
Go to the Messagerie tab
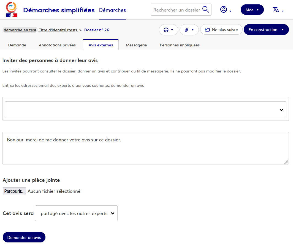136,45
